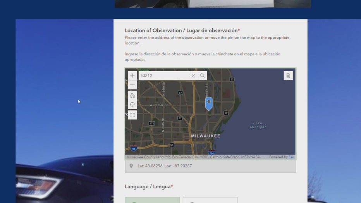The width and height of the screenshot is (361, 203).
Task: Choose the first Language option
Action: pos(152,200)
